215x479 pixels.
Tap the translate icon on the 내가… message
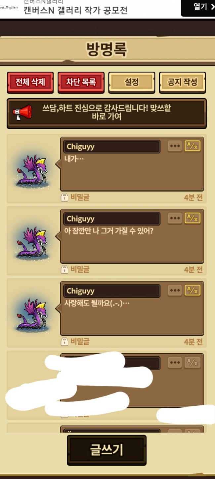(193, 146)
